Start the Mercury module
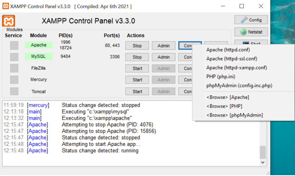This screenshot has height=176, width=295. point(137,80)
